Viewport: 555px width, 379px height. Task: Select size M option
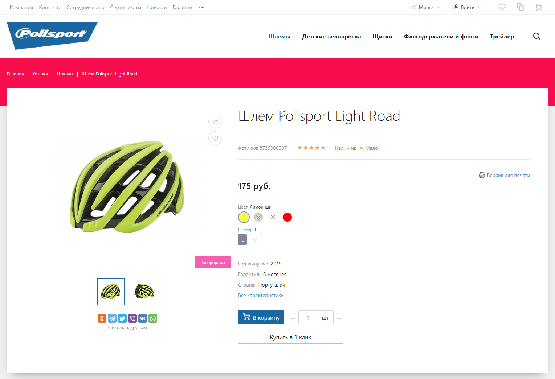tap(255, 240)
